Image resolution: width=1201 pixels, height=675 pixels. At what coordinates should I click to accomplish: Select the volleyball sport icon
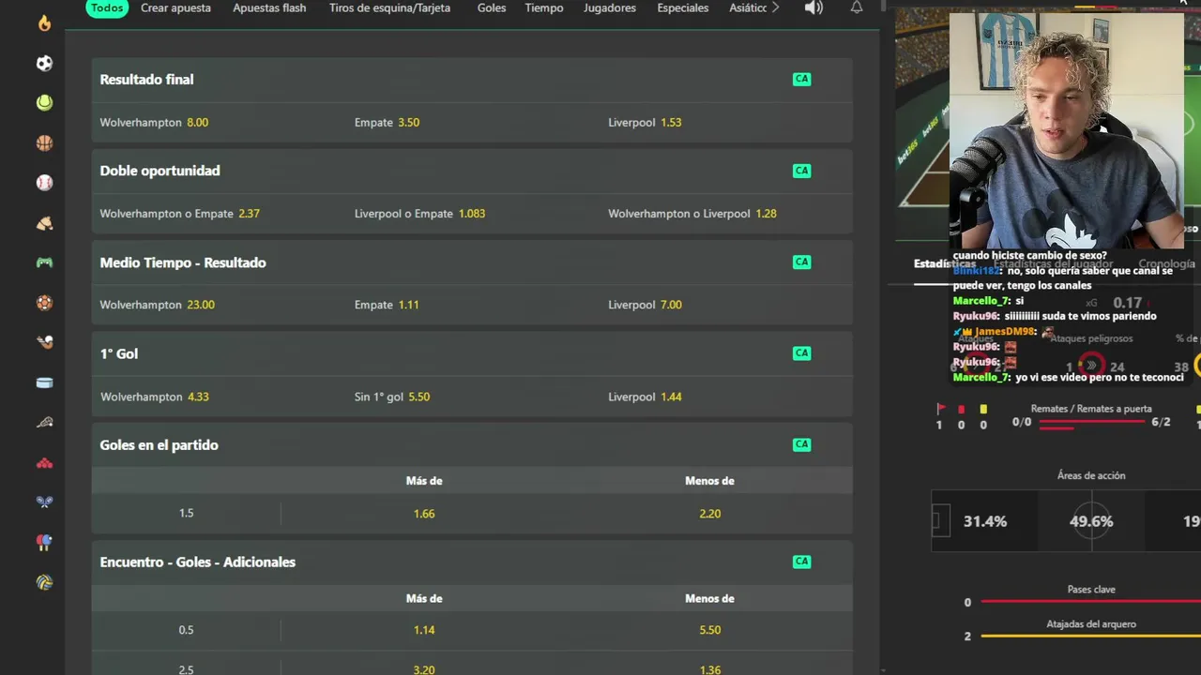[x=44, y=582]
